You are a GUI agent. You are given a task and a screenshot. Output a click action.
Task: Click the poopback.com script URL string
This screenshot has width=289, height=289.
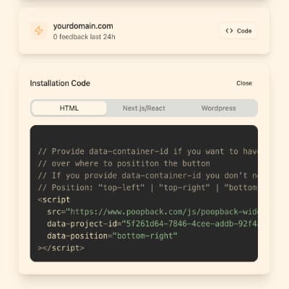[x=162, y=212]
